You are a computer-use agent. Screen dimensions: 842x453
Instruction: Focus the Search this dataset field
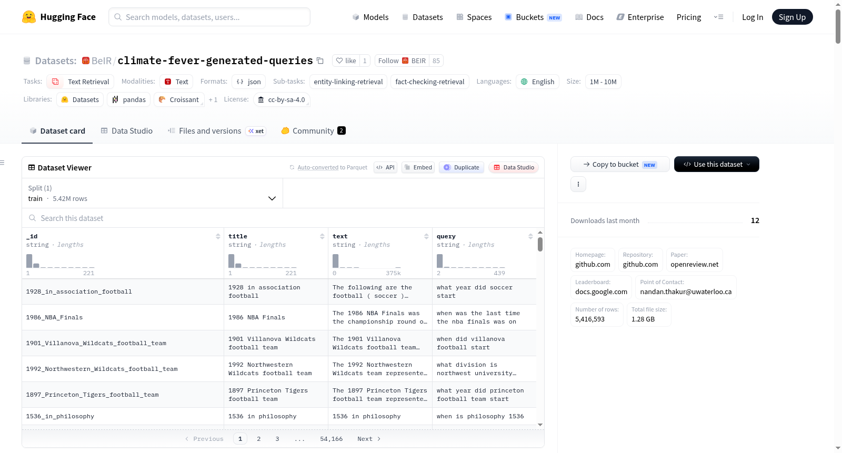(283, 218)
